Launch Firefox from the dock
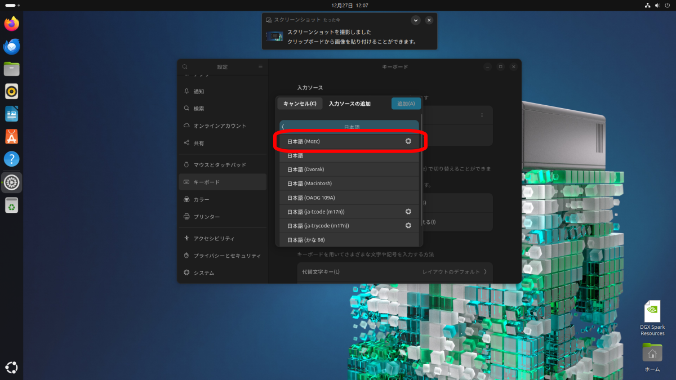The width and height of the screenshot is (676, 380). pyautogui.click(x=12, y=24)
